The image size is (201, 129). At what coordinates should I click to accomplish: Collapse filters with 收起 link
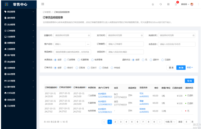tap(190, 67)
